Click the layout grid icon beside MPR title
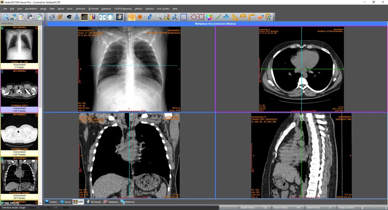The height and width of the screenshot is (210, 388). tap(46, 24)
